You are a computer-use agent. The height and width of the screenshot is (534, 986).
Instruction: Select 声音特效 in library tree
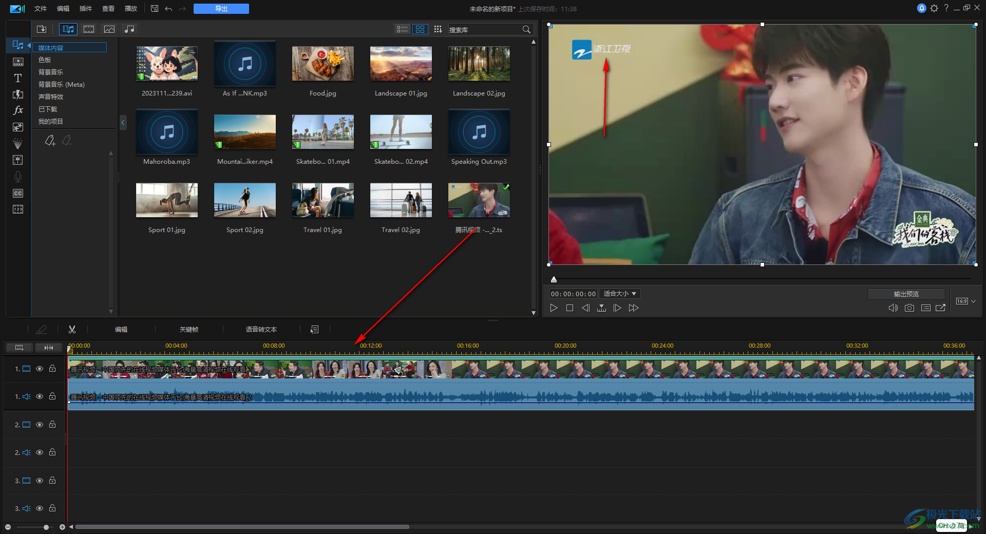click(51, 97)
